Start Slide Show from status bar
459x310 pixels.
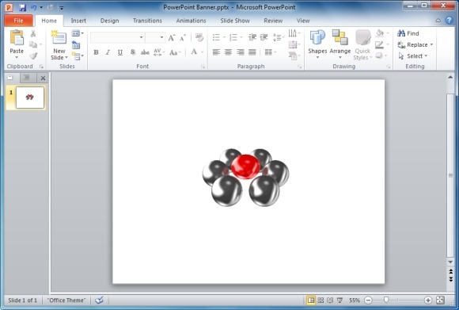click(x=340, y=300)
